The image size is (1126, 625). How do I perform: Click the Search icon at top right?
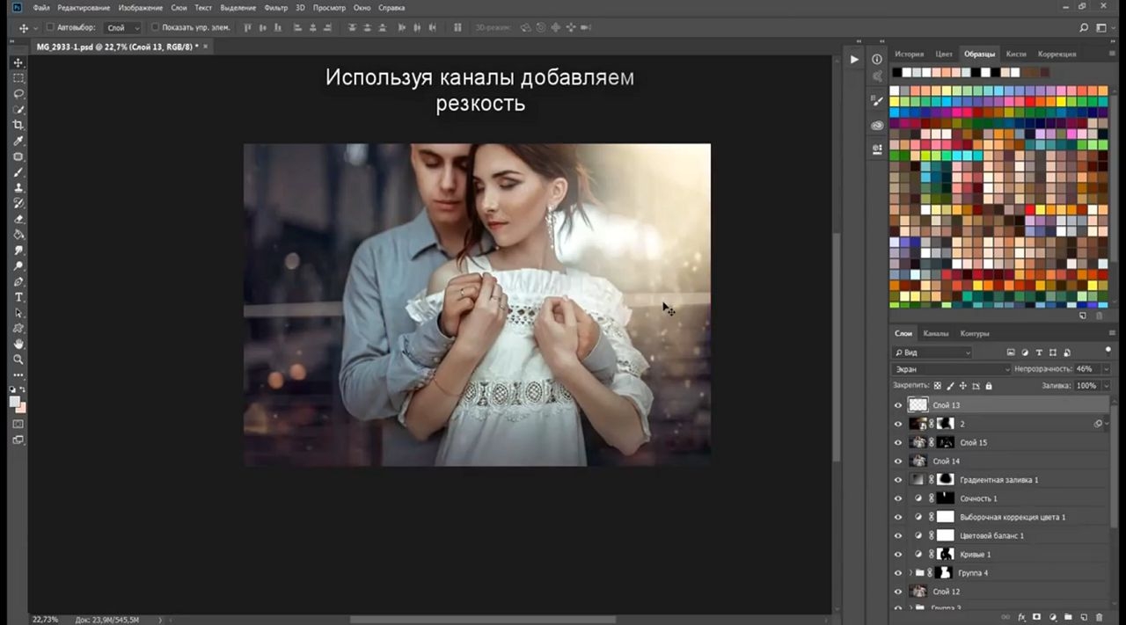point(1084,28)
